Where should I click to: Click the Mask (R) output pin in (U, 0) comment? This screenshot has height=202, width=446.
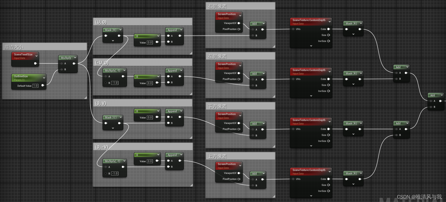tap(119, 36)
